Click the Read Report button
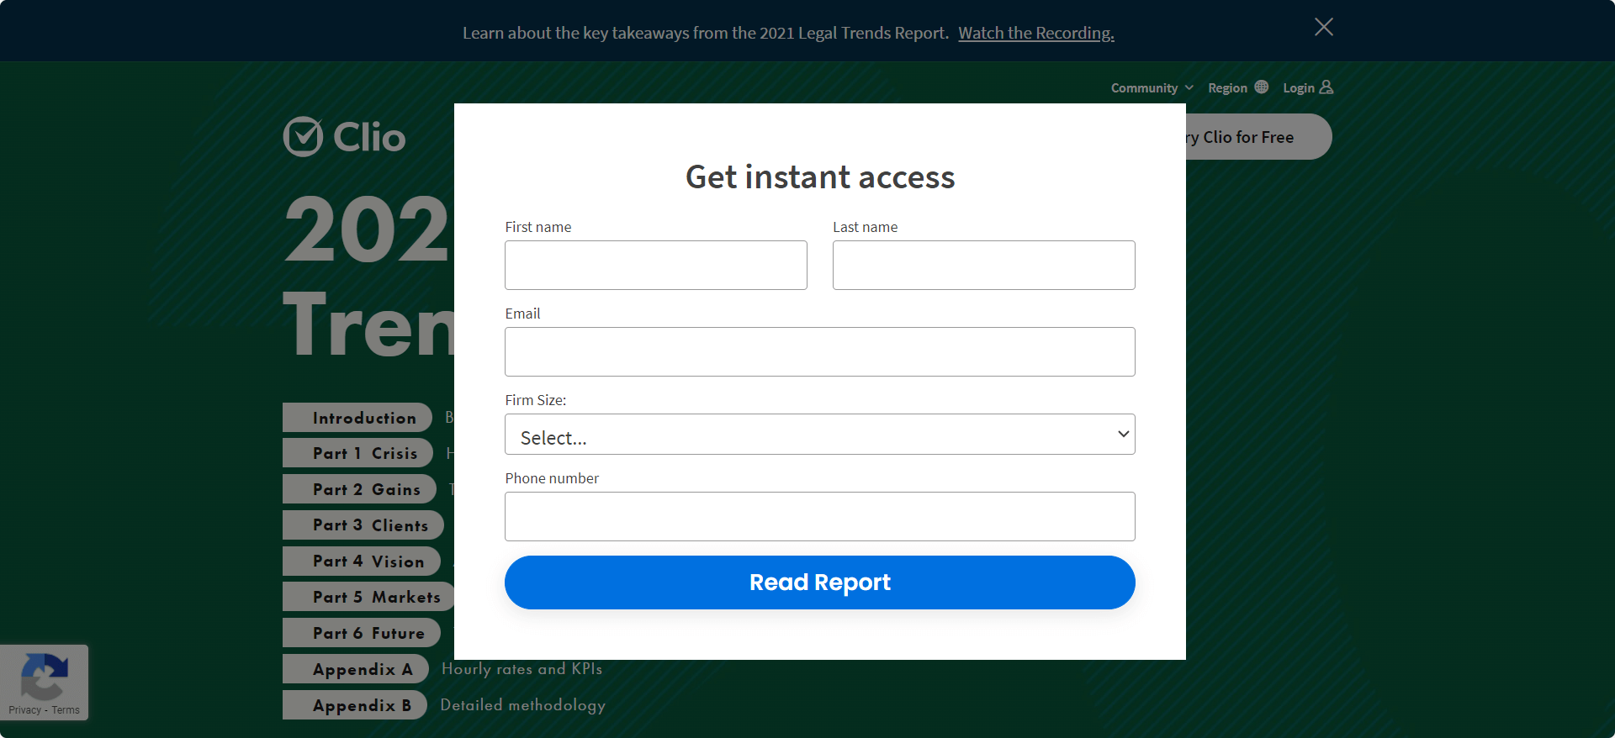This screenshot has width=1615, height=738. click(819, 582)
